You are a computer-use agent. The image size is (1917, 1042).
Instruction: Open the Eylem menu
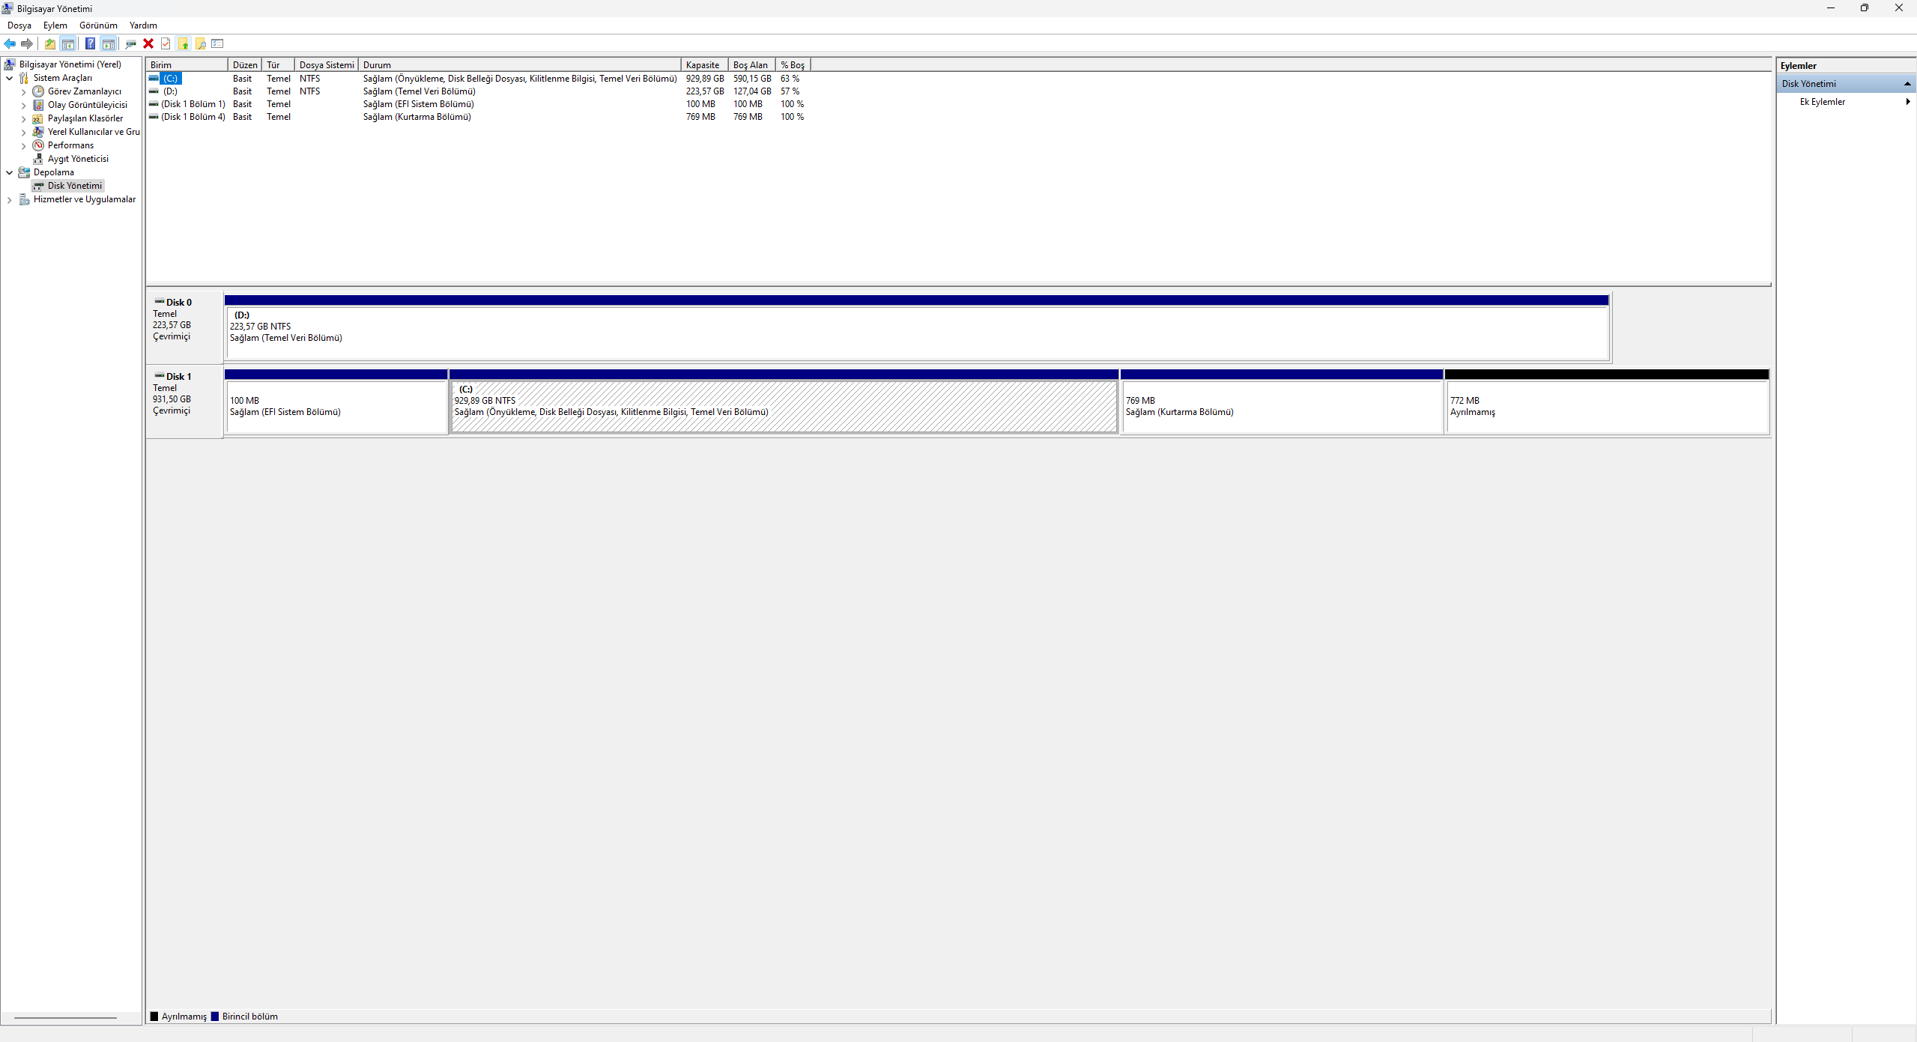(x=55, y=25)
